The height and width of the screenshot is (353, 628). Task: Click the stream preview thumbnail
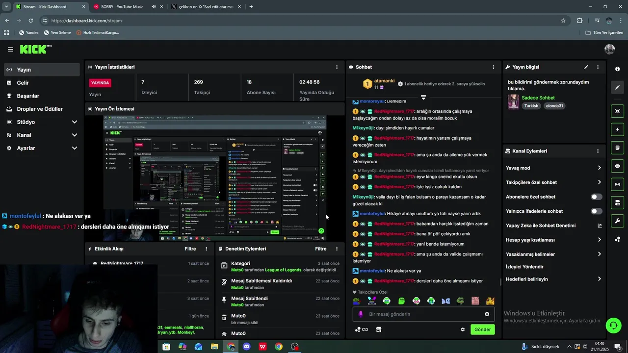215,178
